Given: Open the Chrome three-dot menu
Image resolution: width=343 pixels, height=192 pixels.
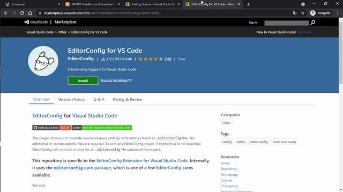Looking at the screenshot, I should click(338, 13).
